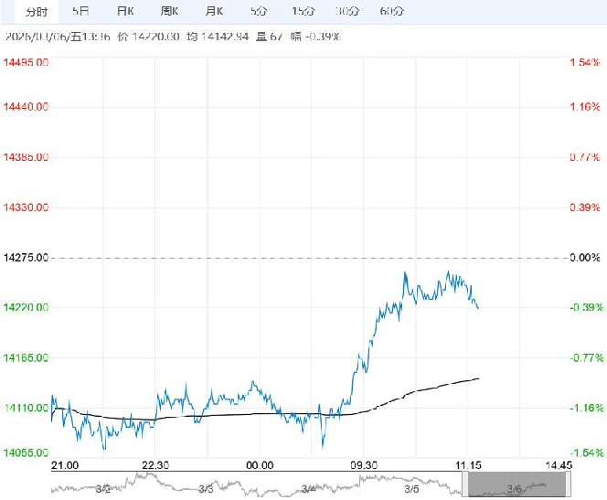Switch to the 周K weekly chart

(x=171, y=12)
